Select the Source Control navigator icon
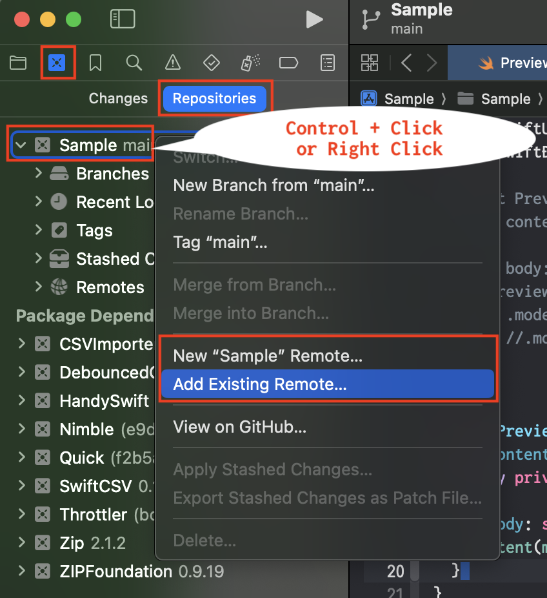This screenshot has height=598, width=547. pyautogui.click(x=57, y=63)
